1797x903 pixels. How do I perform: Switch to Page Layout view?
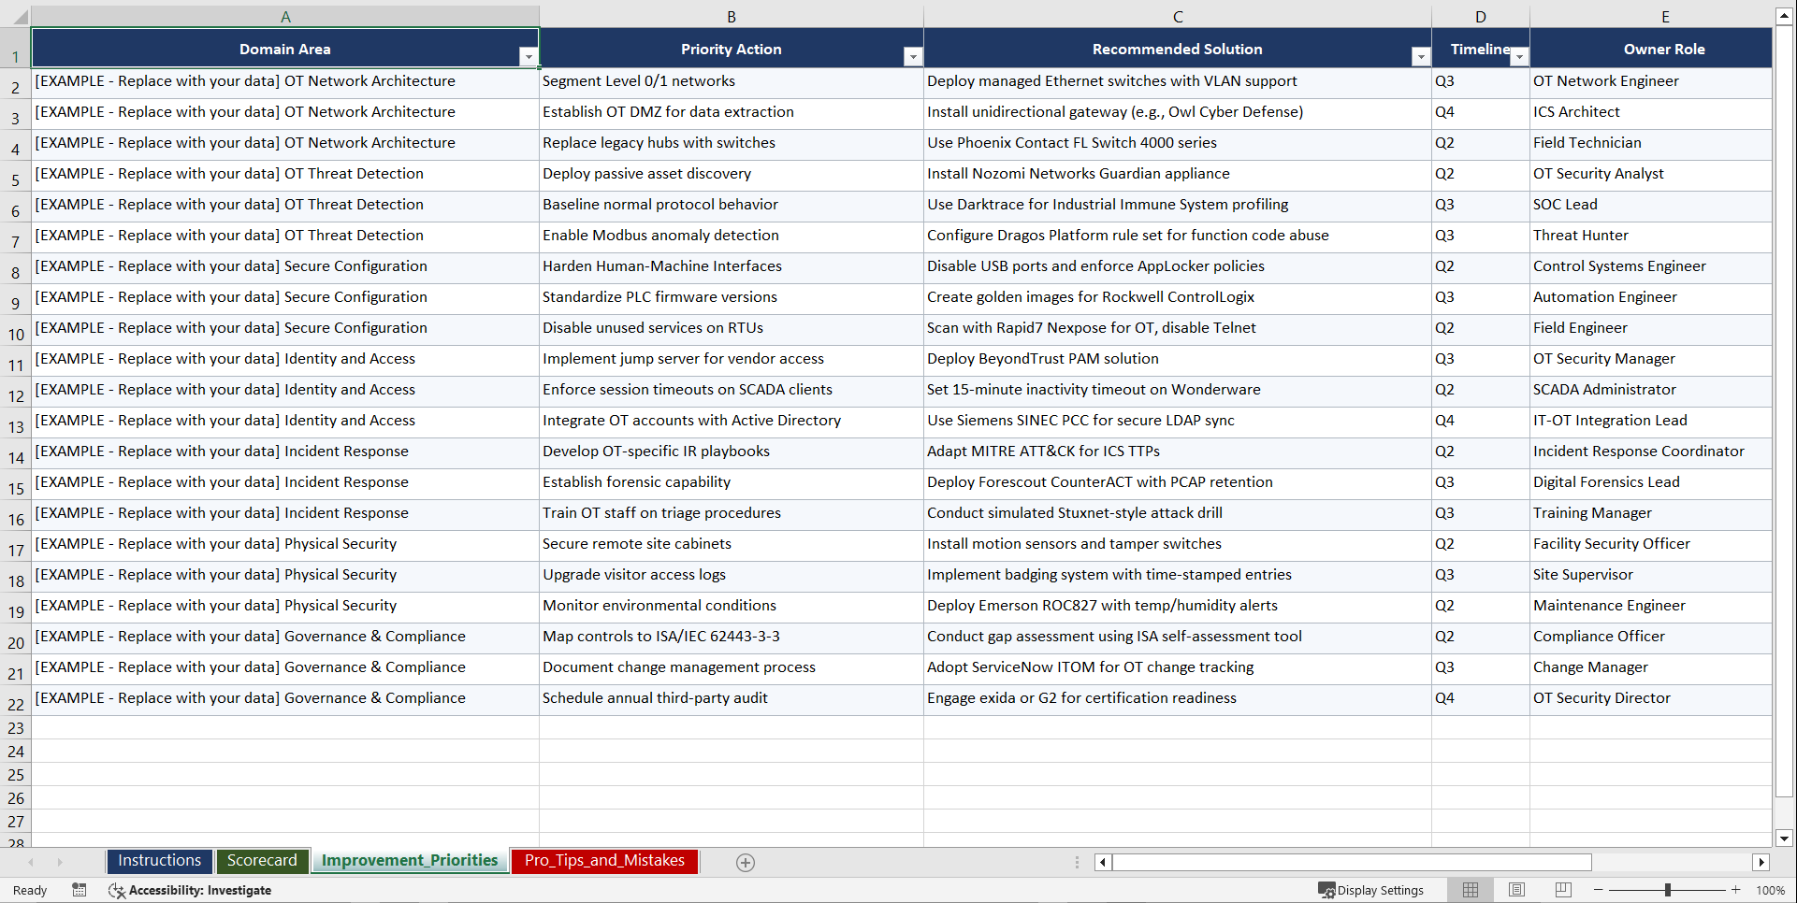(x=1516, y=890)
